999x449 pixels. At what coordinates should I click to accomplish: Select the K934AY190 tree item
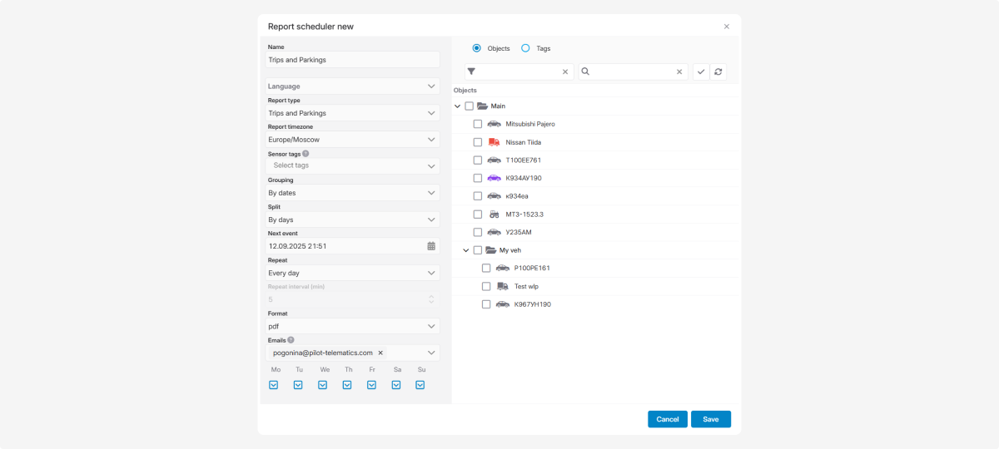[524, 178]
